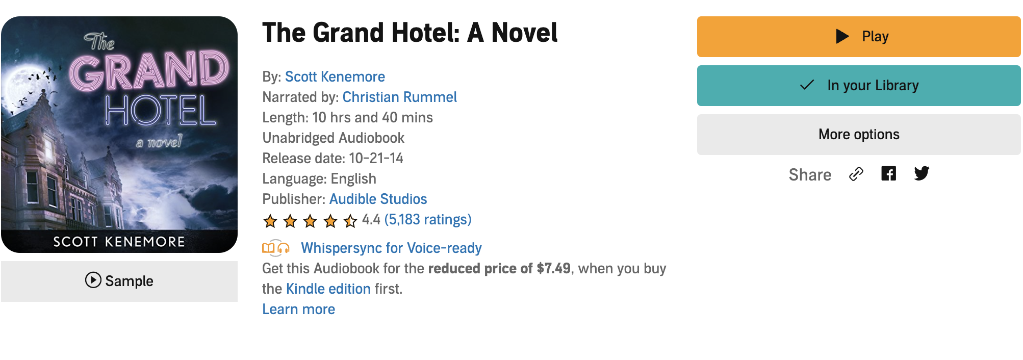
Task: Share the audiobook on Facebook
Action: point(888,174)
